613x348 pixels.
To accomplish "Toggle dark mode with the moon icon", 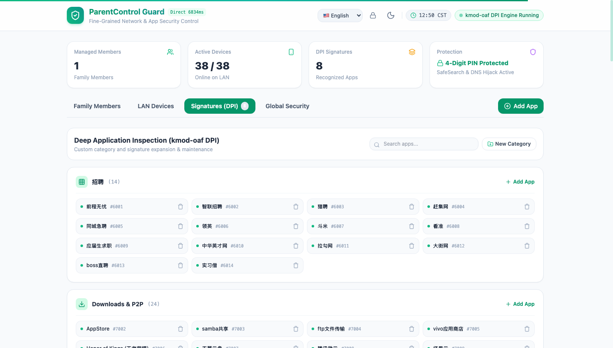I will point(391,15).
